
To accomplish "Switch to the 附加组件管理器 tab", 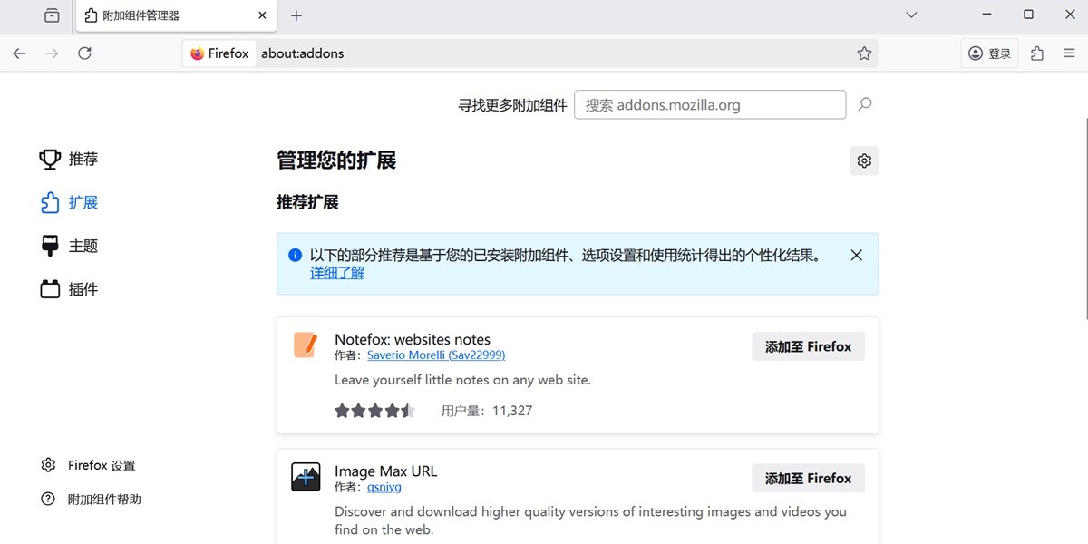I will pos(163,15).
